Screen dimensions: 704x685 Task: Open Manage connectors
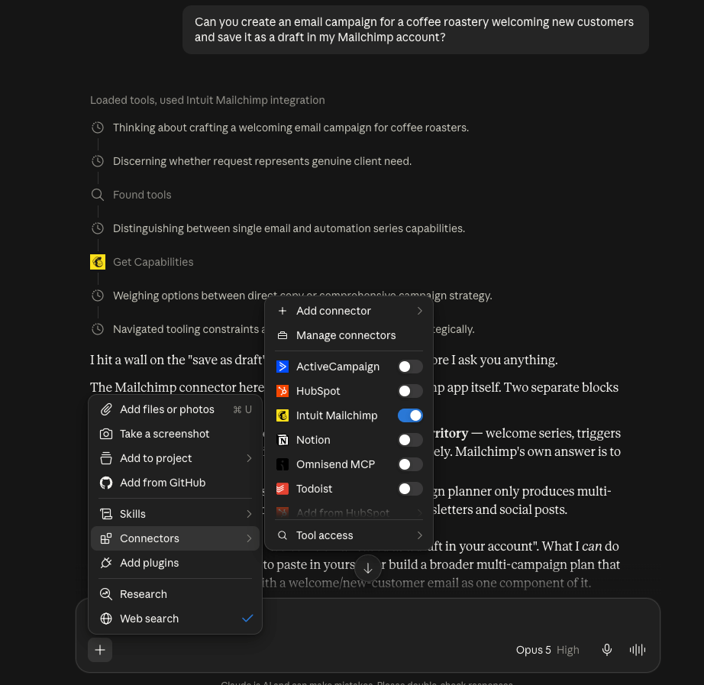(349, 335)
